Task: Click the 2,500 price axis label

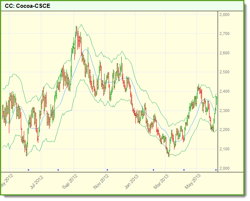Action: (224, 72)
